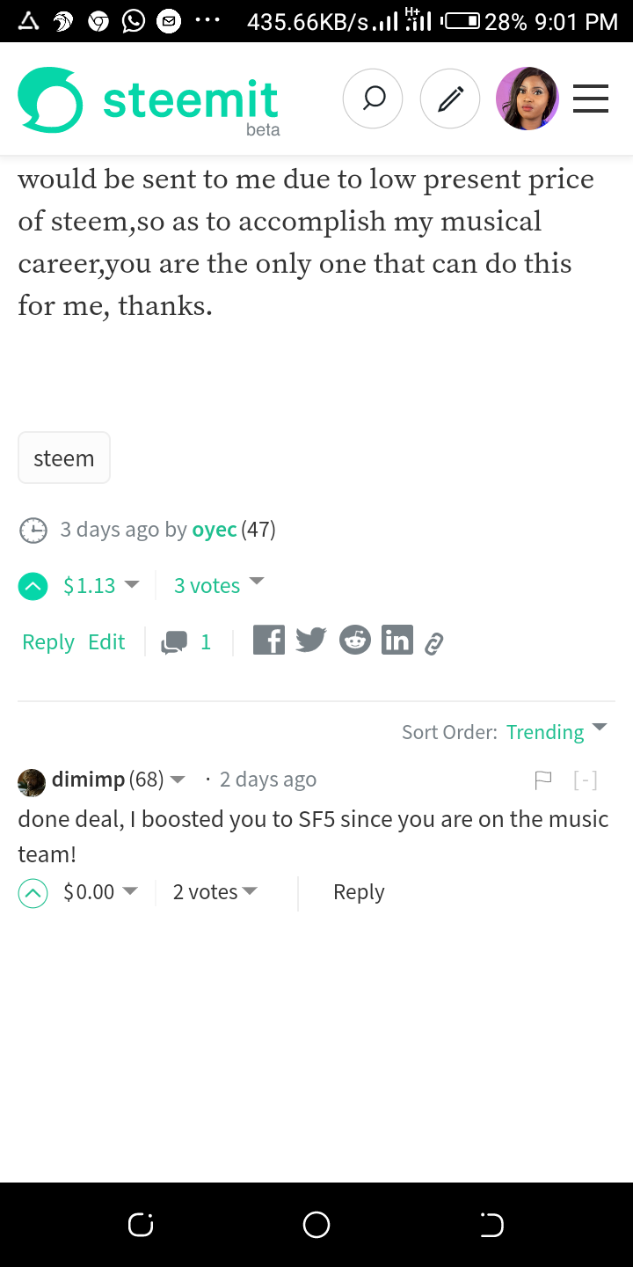Change the Trending sort order
The width and height of the screenshot is (633, 1267).
[545, 731]
